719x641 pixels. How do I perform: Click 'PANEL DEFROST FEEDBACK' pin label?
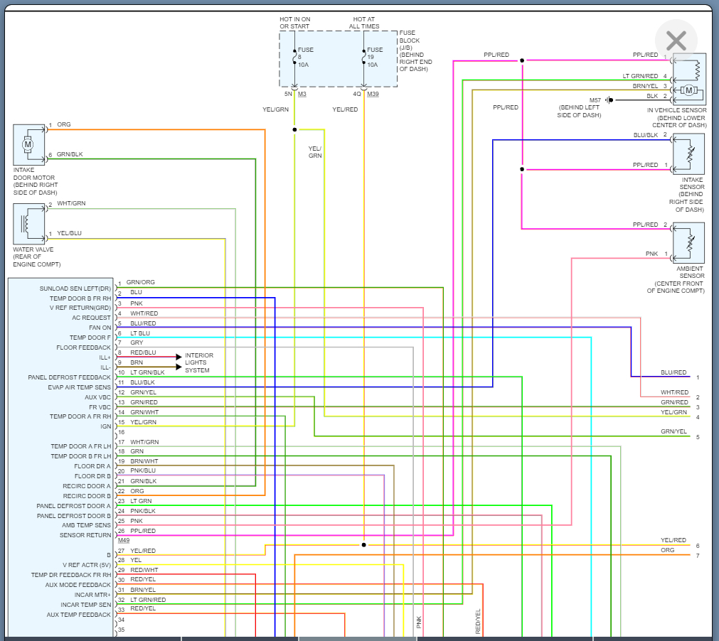69,377
